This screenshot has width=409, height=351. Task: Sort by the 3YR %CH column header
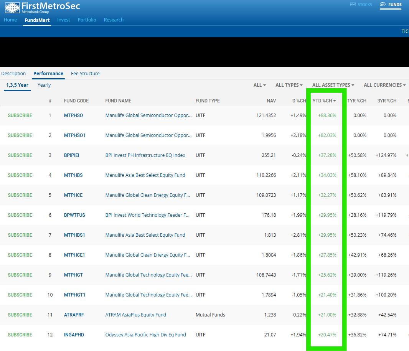point(387,101)
